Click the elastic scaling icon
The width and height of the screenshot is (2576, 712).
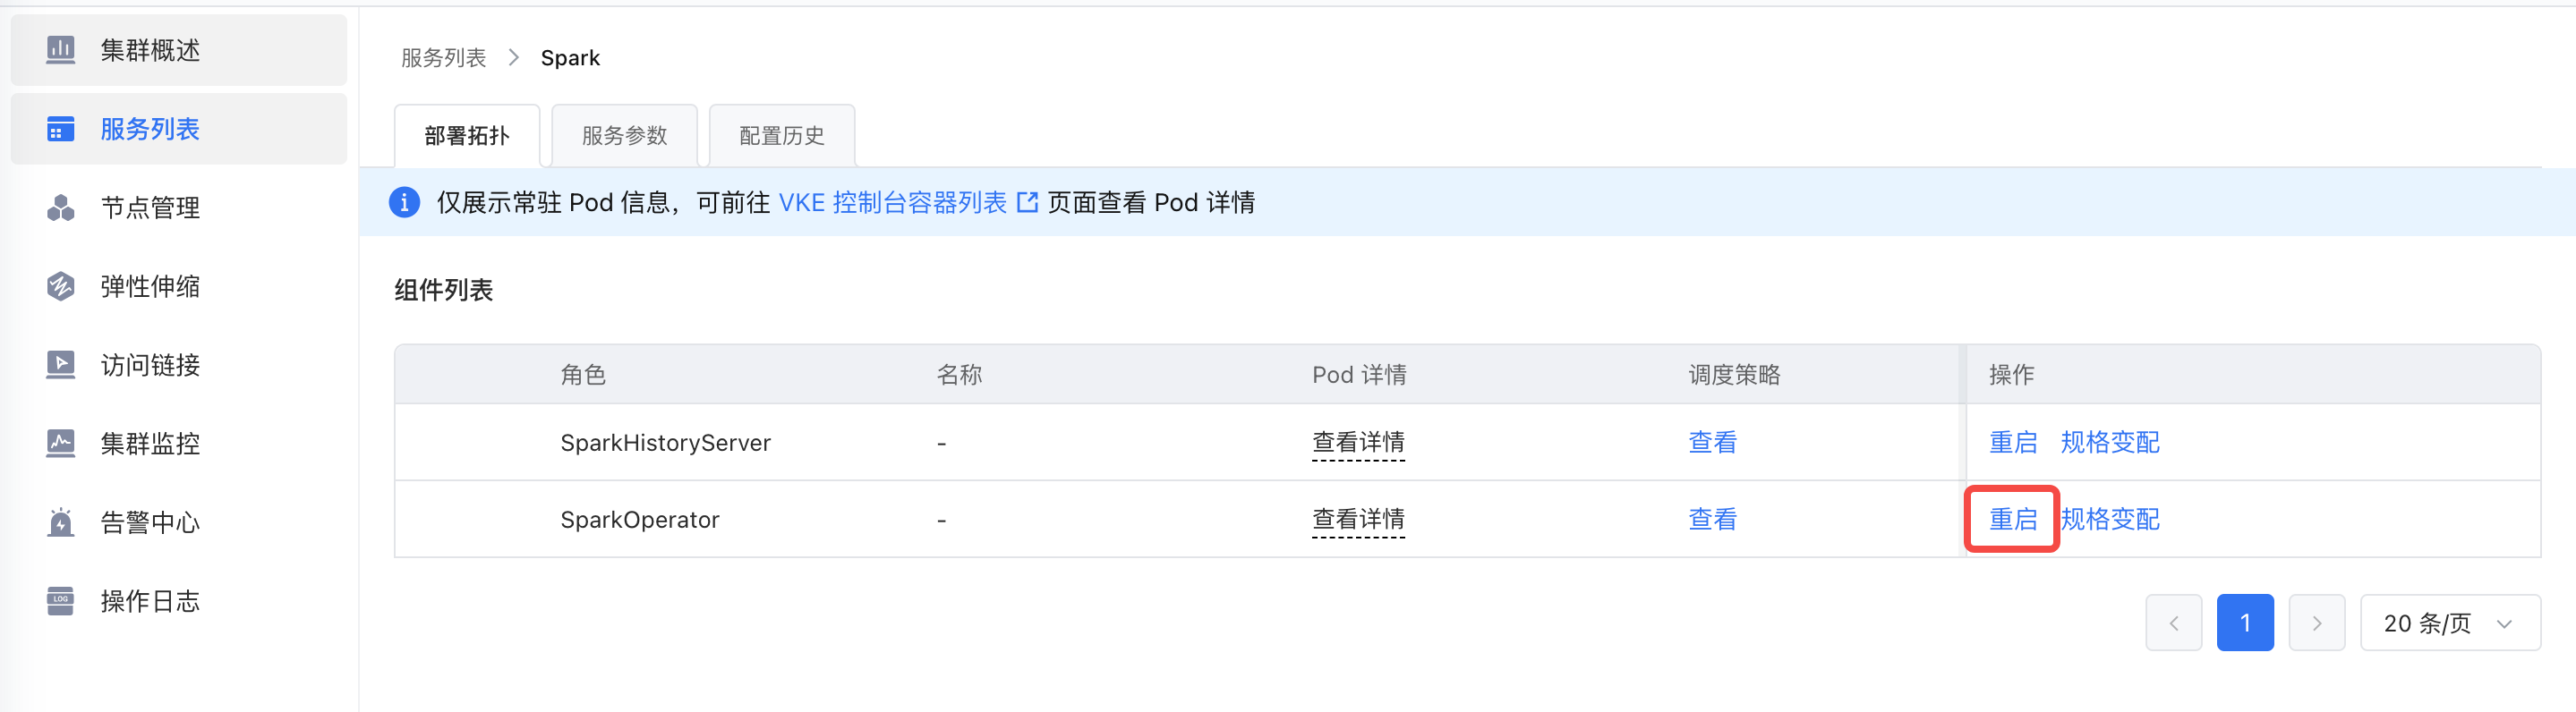tap(60, 286)
